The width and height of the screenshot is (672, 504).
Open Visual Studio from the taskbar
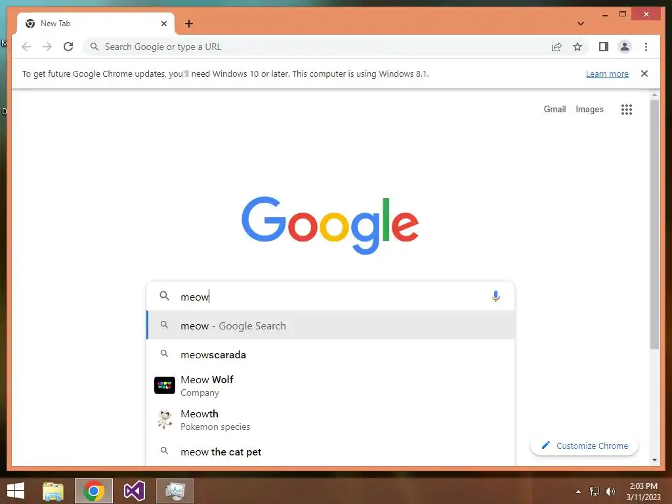coord(135,491)
